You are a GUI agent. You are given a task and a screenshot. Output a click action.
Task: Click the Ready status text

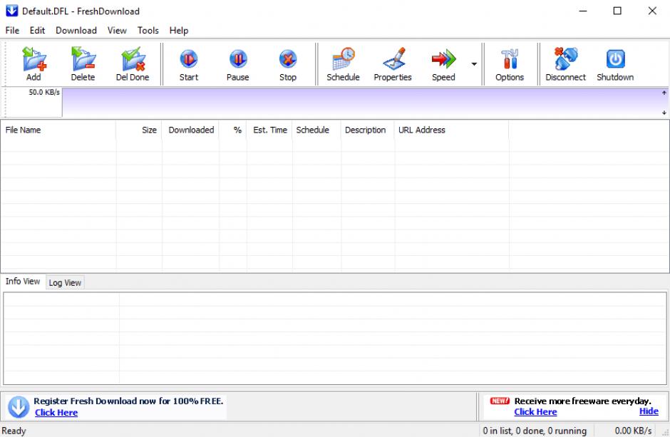(14, 431)
